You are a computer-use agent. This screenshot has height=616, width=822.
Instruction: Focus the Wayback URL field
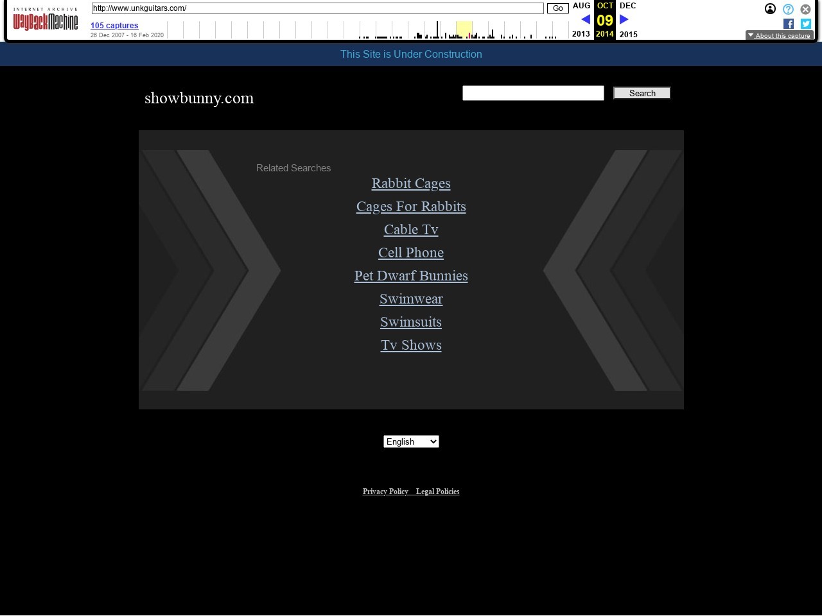tap(317, 8)
